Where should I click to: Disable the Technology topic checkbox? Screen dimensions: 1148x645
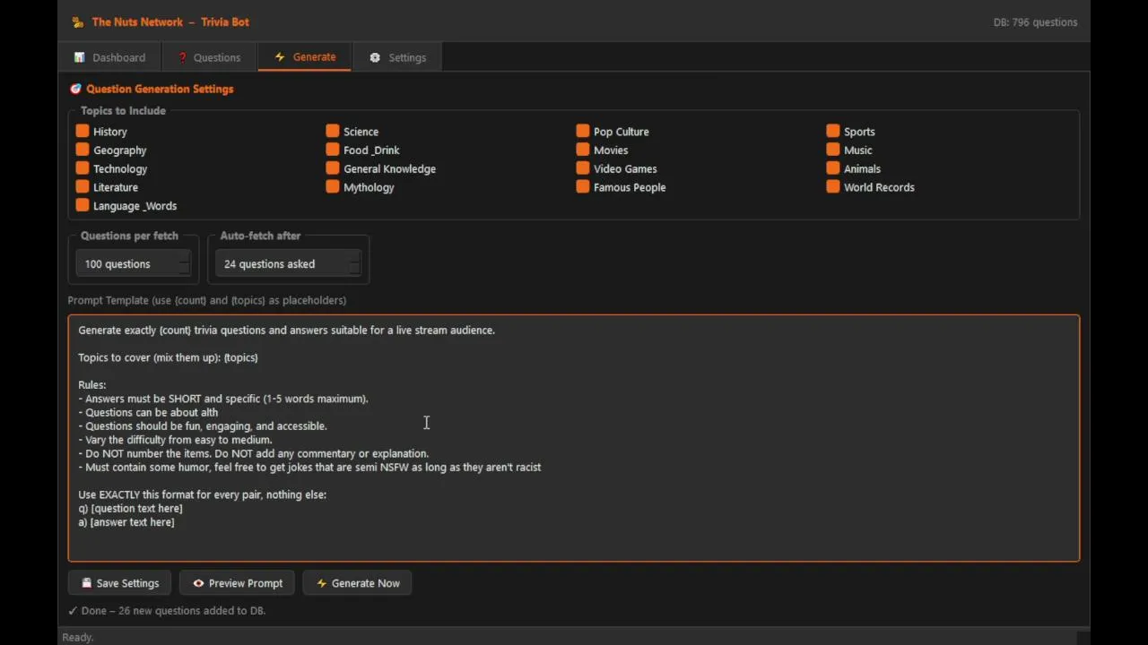click(83, 168)
